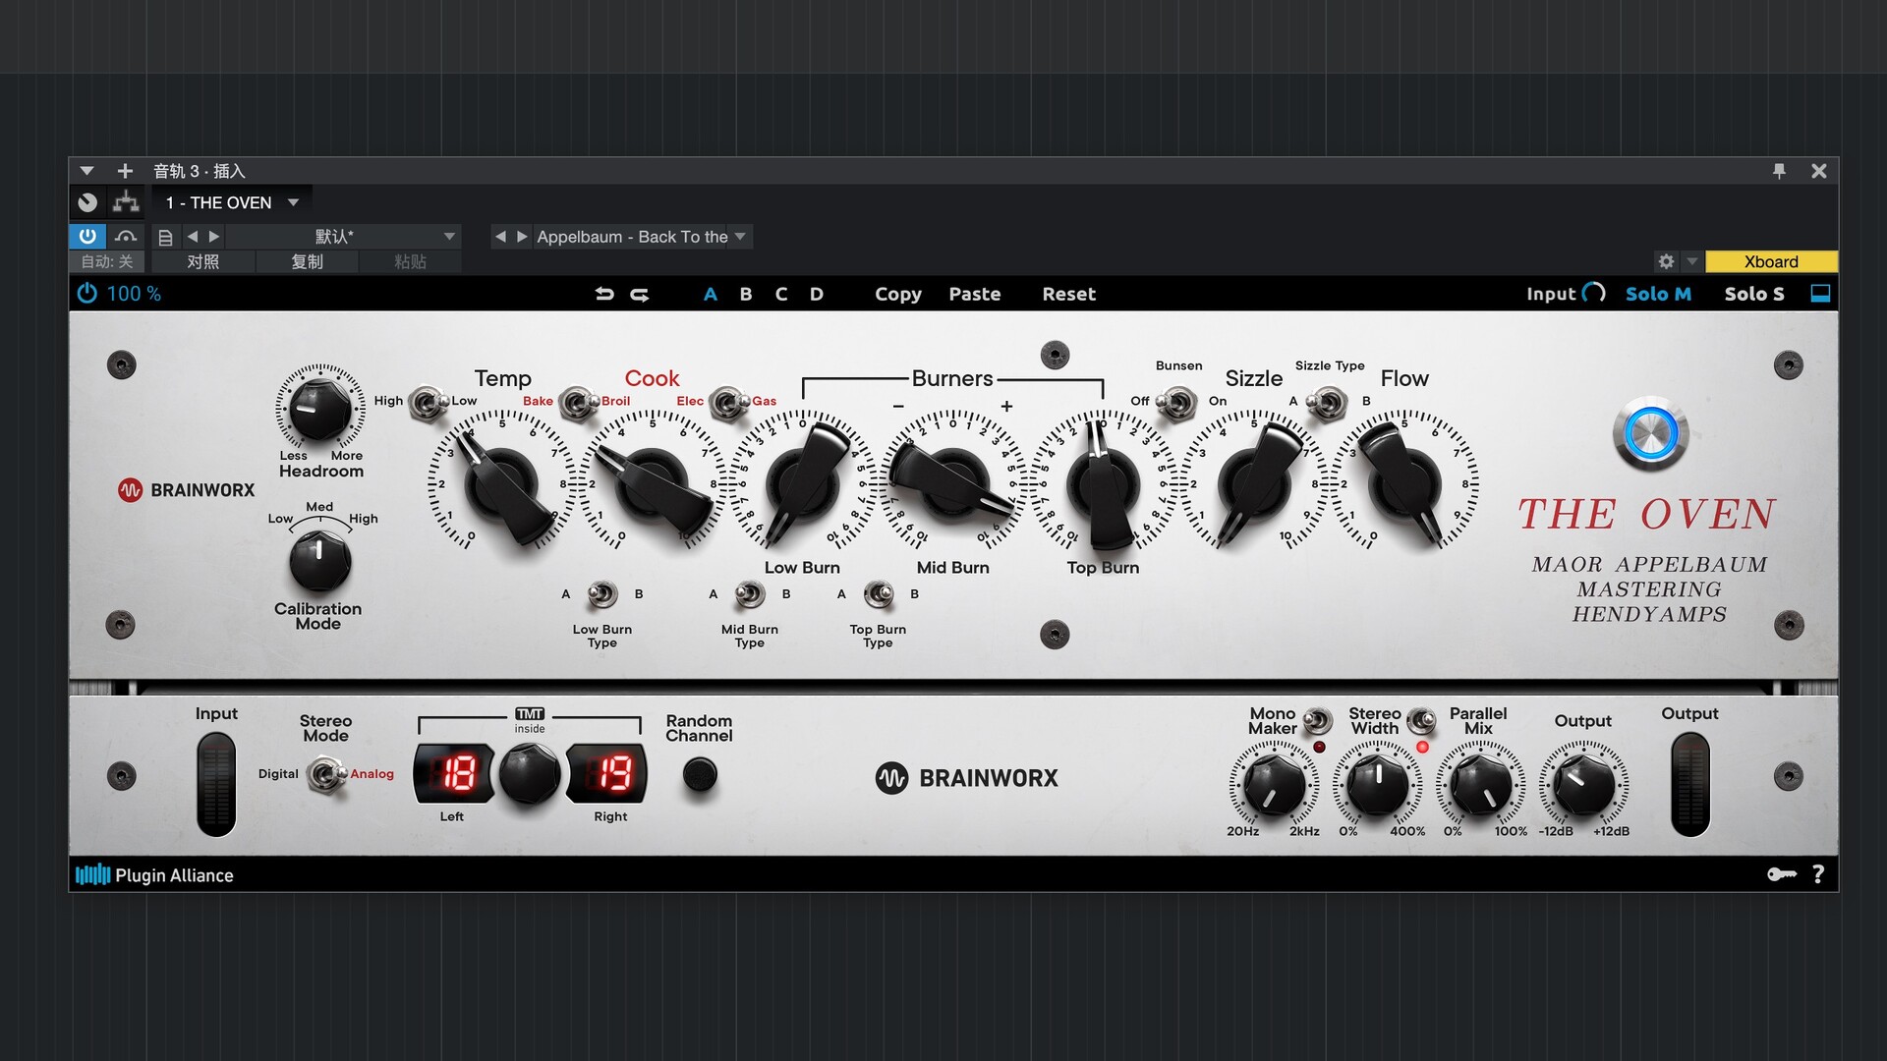Open the window menu triangle top-left

click(x=86, y=171)
